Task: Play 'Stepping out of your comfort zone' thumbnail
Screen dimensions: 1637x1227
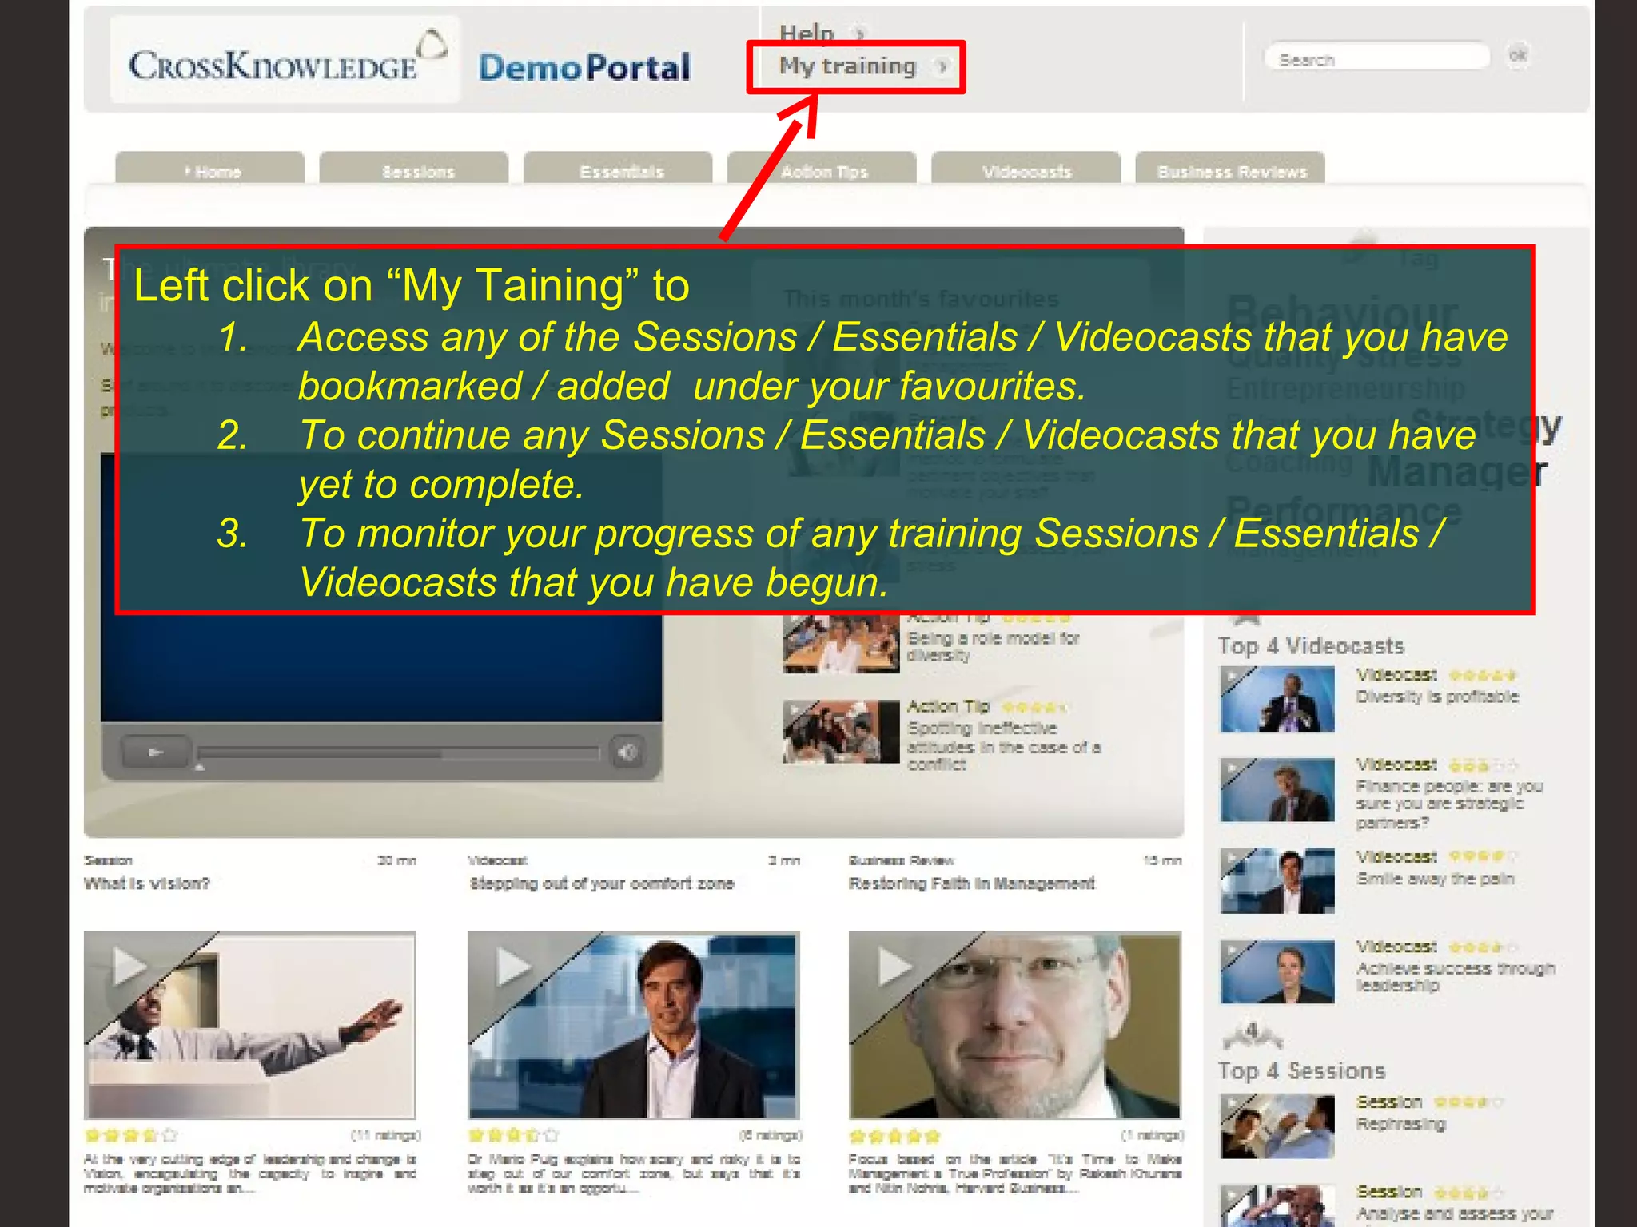Action: pyautogui.click(x=633, y=1024)
